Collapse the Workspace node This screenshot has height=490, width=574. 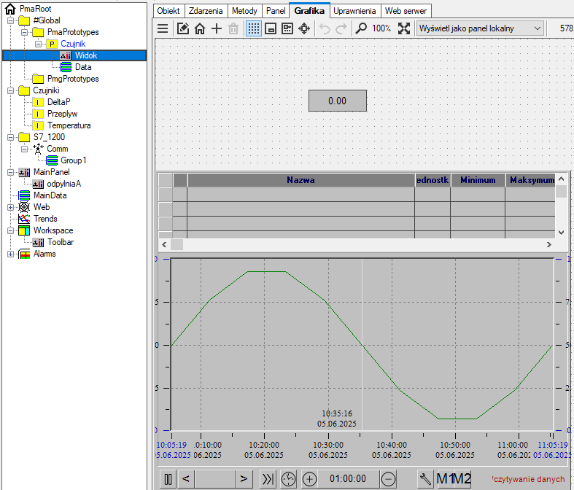11,230
